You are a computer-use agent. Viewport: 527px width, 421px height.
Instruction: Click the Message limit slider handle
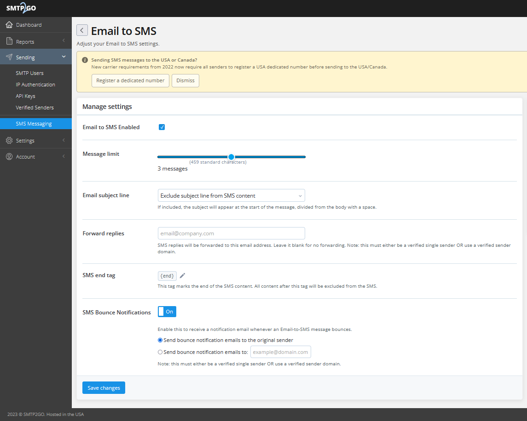(x=231, y=157)
